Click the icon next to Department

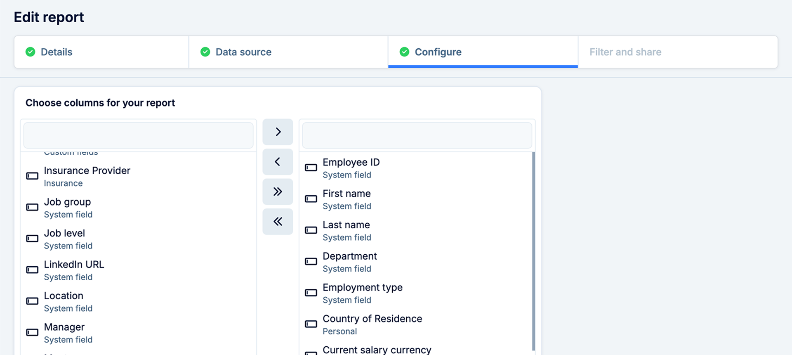[311, 262]
